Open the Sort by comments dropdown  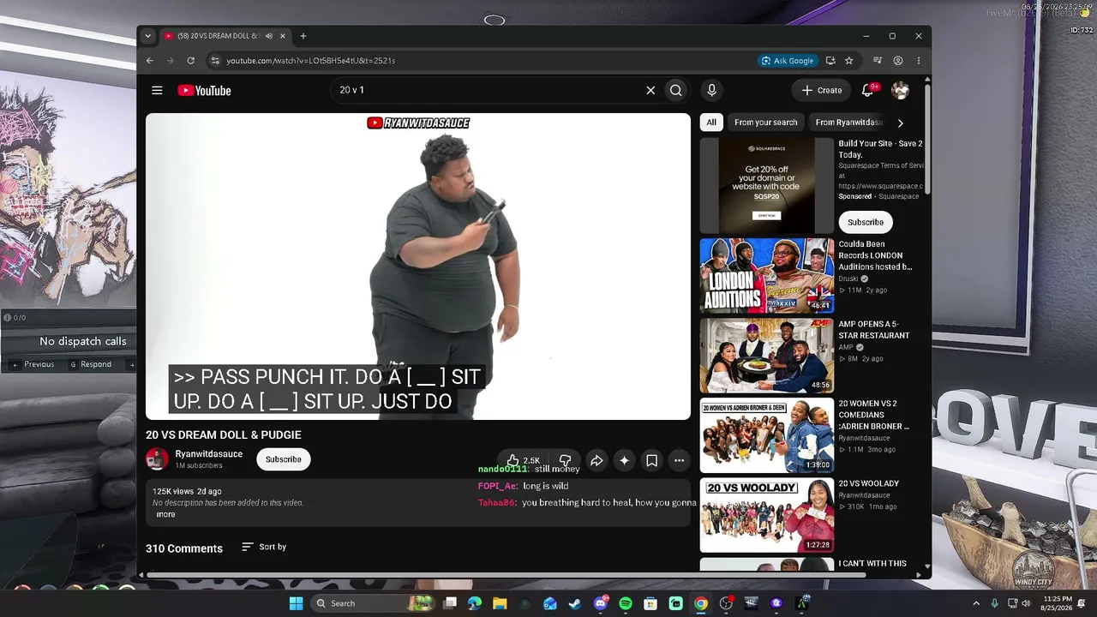264,547
